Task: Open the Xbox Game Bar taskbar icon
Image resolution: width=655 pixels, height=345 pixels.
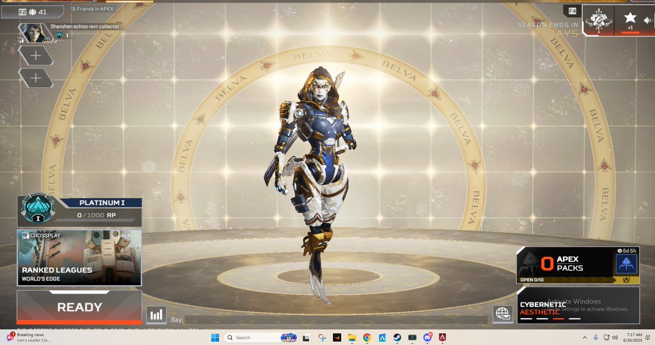Action: tap(412, 337)
